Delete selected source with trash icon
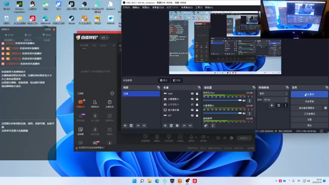329x185 pixels. 171,126
